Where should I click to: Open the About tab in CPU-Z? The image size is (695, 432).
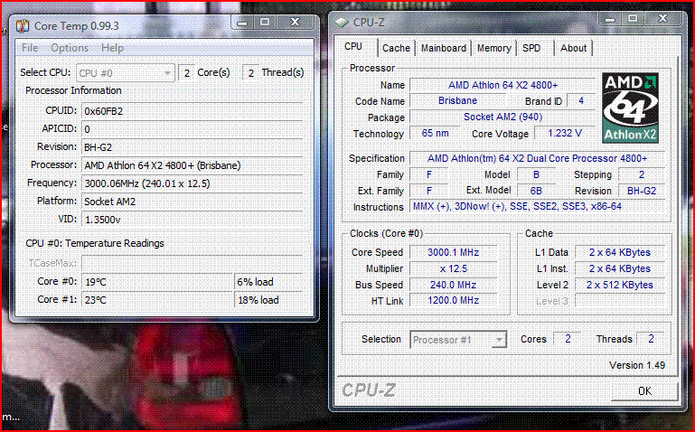coord(573,48)
